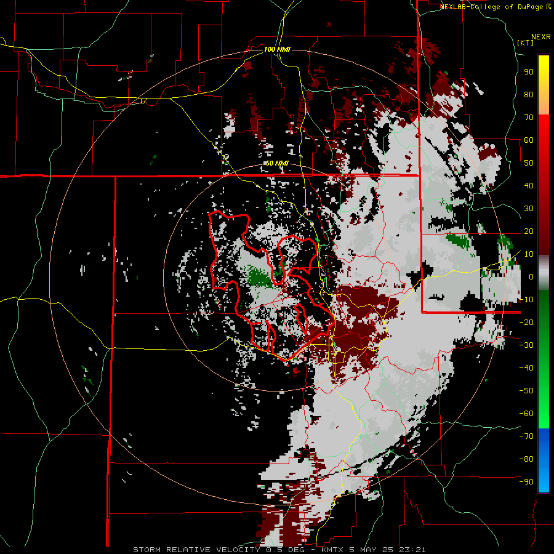Select the 100 NMI range ring label
Viewport: 554px width, 554px height.
click(x=277, y=49)
